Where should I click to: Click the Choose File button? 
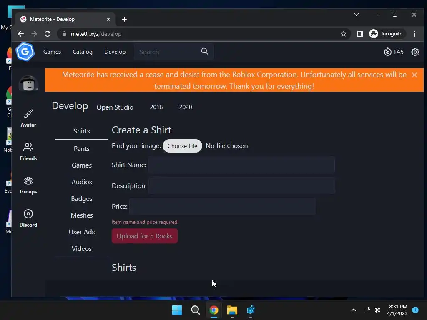point(183,146)
